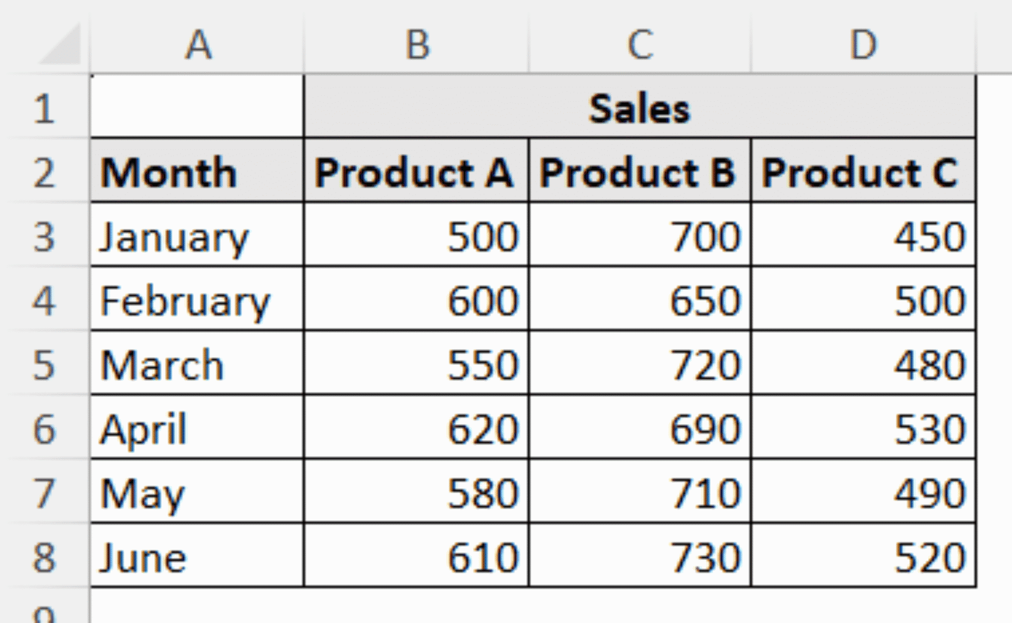Click the January cell

point(198,237)
